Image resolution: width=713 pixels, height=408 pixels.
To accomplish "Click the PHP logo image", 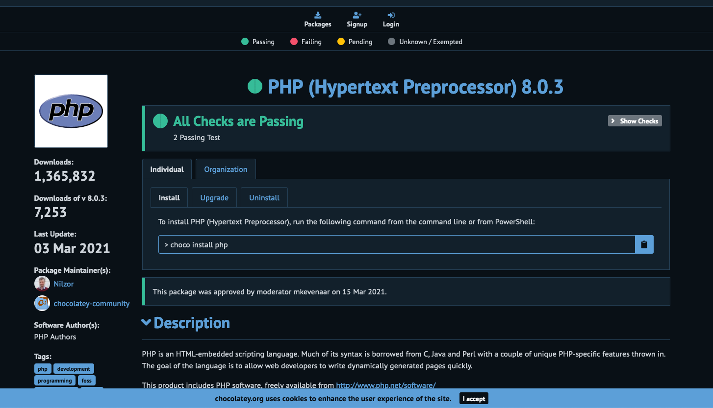I will tap(71, 111).
